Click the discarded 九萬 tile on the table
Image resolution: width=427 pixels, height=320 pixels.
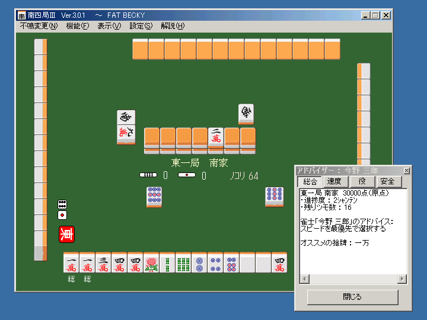[126, 134]
